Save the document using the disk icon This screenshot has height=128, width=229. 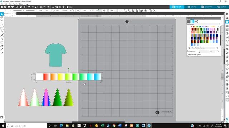pos(9,7)
